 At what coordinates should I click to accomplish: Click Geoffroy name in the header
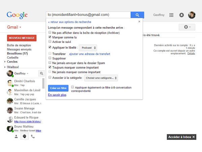point(159,15)
